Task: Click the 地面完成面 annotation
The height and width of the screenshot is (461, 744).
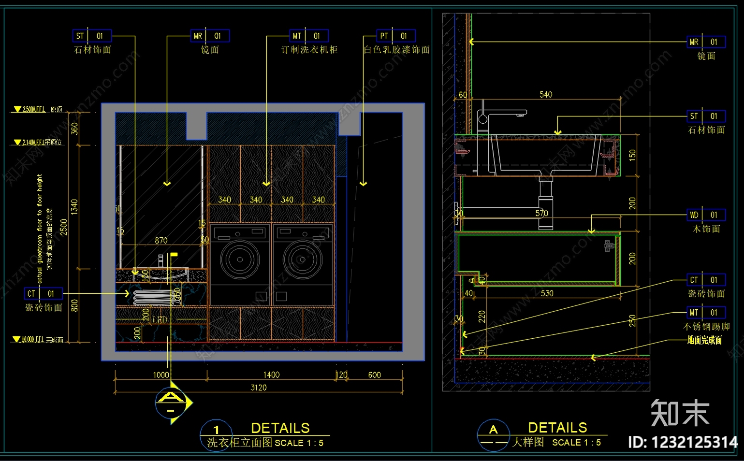Action: tap(705, 340)
